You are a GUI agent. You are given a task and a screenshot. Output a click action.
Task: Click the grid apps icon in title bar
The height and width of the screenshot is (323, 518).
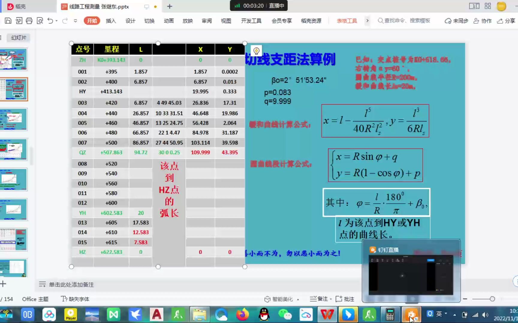tap(488, 6)
